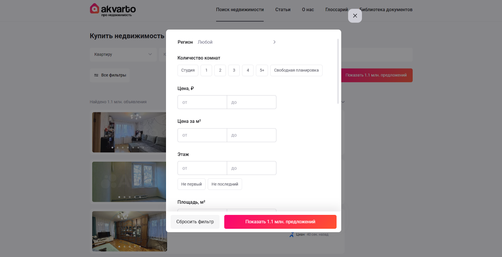
Task: Open the Квартиру property type dropdown
Action: (x=123, y=54)
